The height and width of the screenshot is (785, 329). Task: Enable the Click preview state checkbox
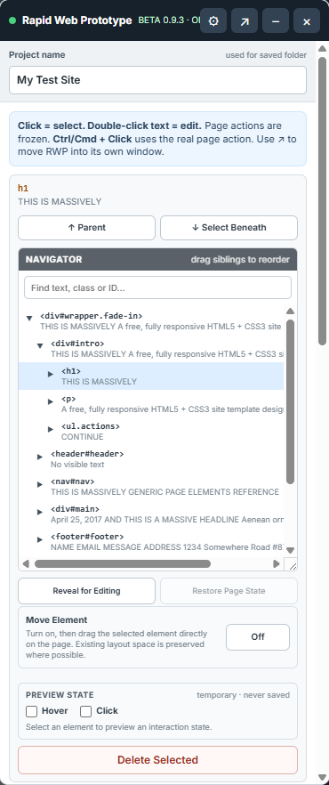[86, 711]
